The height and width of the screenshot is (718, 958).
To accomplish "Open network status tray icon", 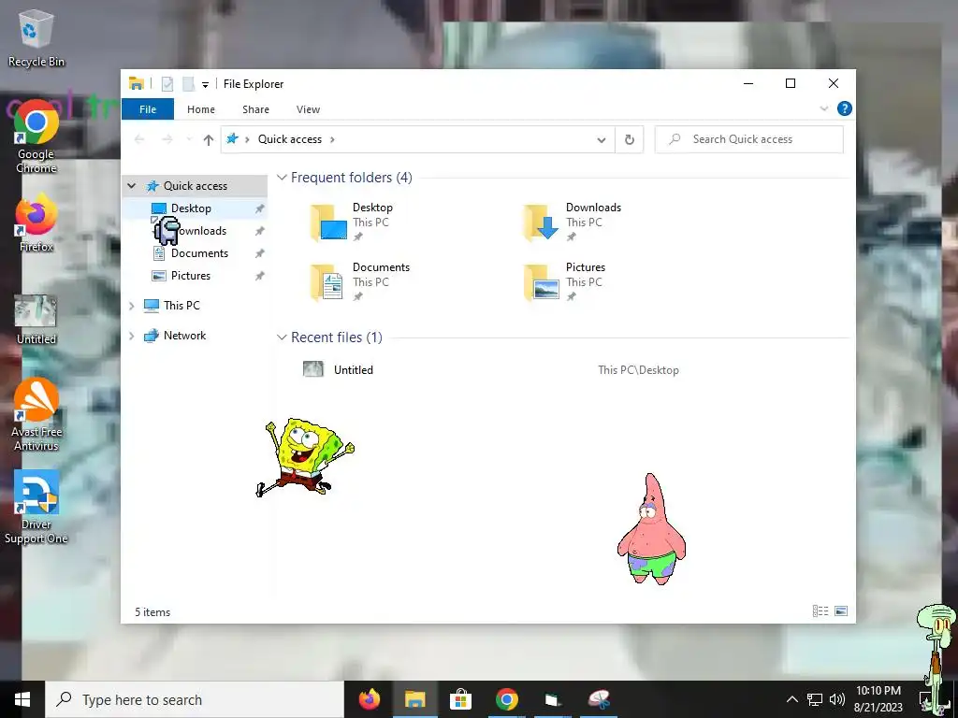I will coord(815,699).
